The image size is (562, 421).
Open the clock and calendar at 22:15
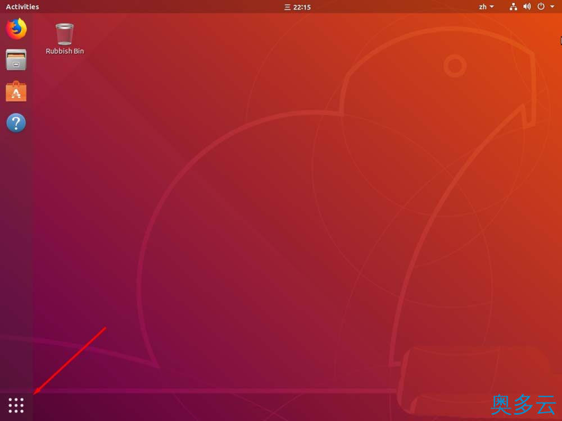pos(297,7)
